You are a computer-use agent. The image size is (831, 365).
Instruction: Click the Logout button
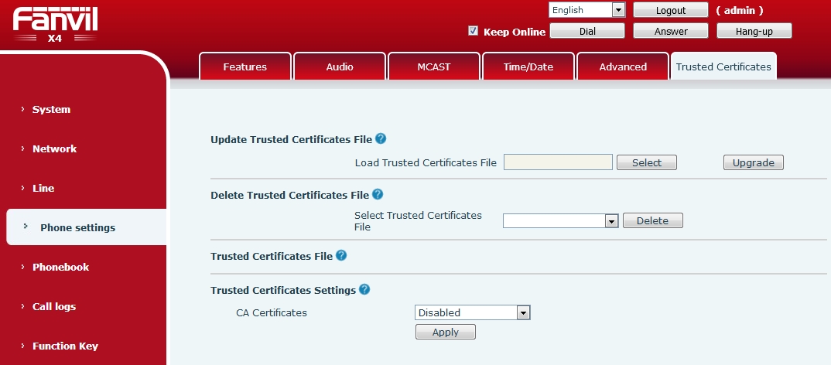click(x=671, y=10)
